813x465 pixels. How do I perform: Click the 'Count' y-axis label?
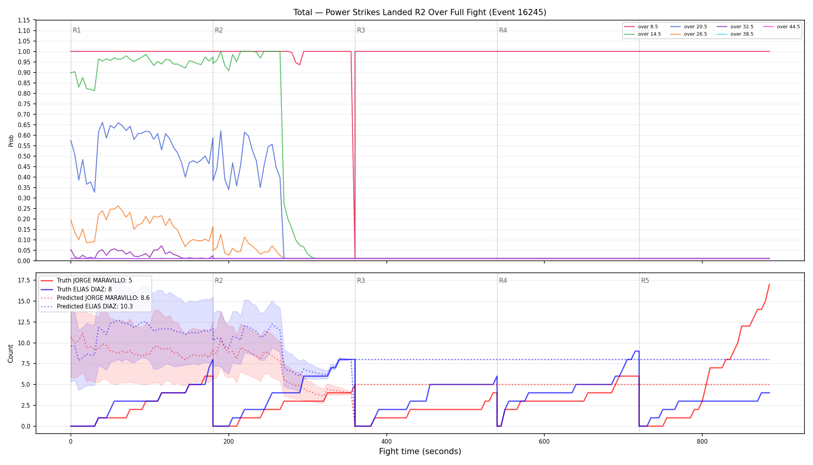point(10,353)
